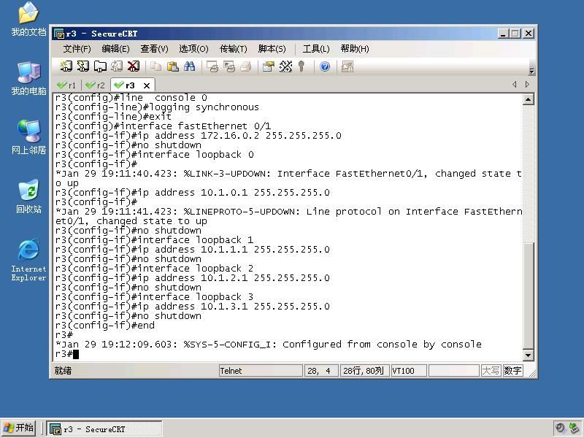Click the Public Key key icon
The height and width of the screenshot is (438, 584).
click(x=301, y=66)
